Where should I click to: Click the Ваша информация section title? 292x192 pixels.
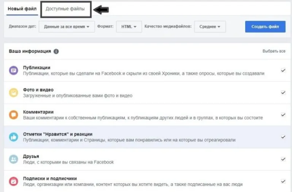[x=30, y=51]
